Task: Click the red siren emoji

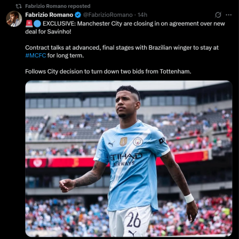Action: (x=29, y=24)
